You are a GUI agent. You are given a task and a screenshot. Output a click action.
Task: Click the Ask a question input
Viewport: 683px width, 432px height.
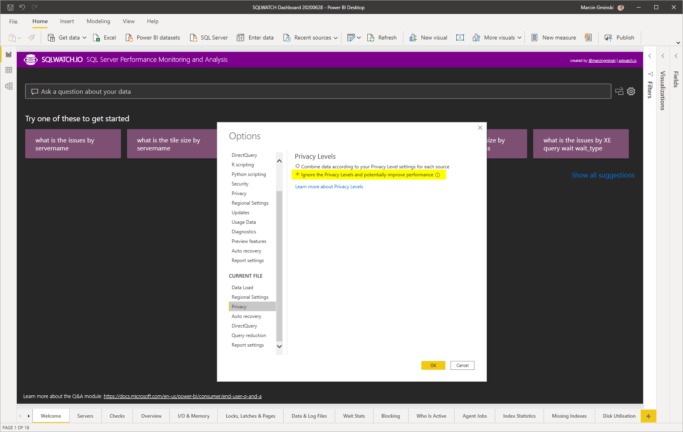318,91
